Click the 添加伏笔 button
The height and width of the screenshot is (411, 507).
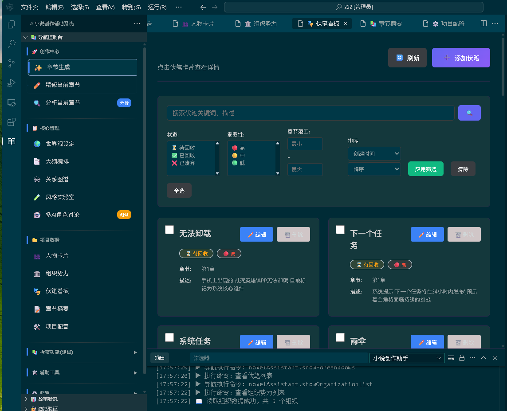pos(461,58)
